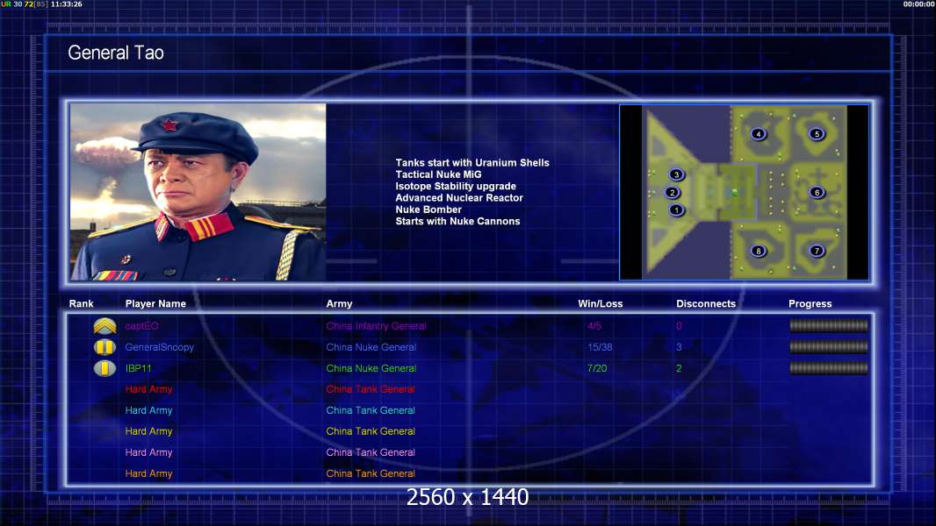
Task: Click 'Tanks start with Uranium Shells' line
Action: point(472,163)
